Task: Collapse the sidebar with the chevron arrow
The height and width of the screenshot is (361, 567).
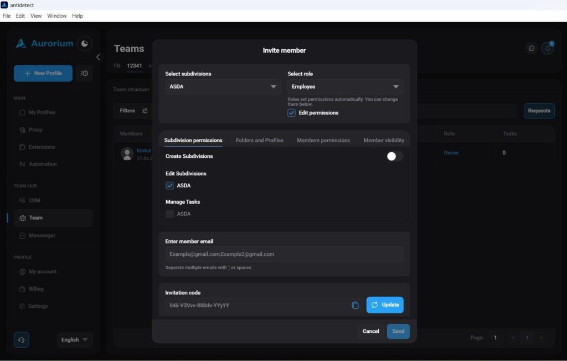Action: [x=98, y=57]
